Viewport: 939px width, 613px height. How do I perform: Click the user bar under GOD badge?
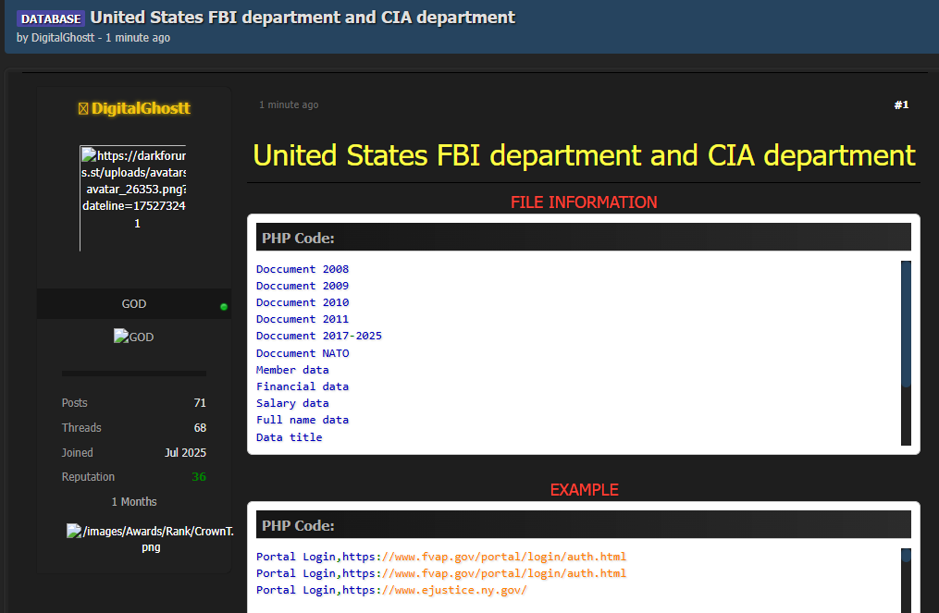[133, 374]
